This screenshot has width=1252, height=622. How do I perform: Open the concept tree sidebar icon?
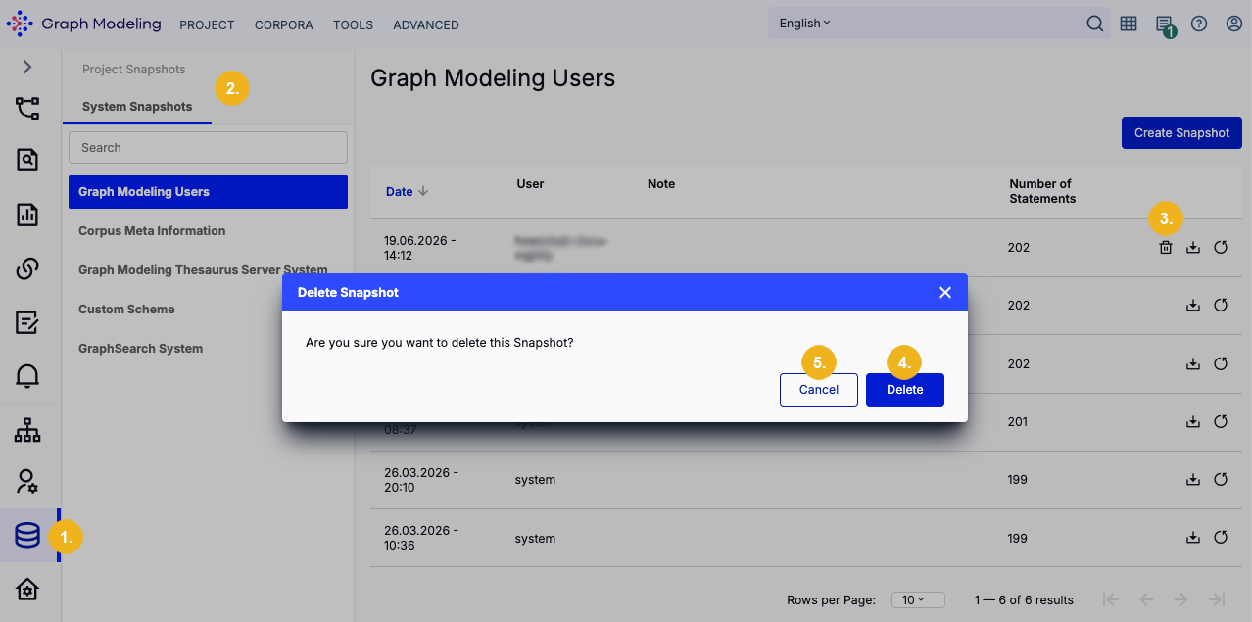27,108
